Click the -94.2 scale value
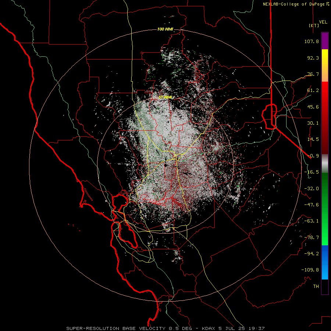The height and width of the screenshot is (331, 331). coord(312,254)
